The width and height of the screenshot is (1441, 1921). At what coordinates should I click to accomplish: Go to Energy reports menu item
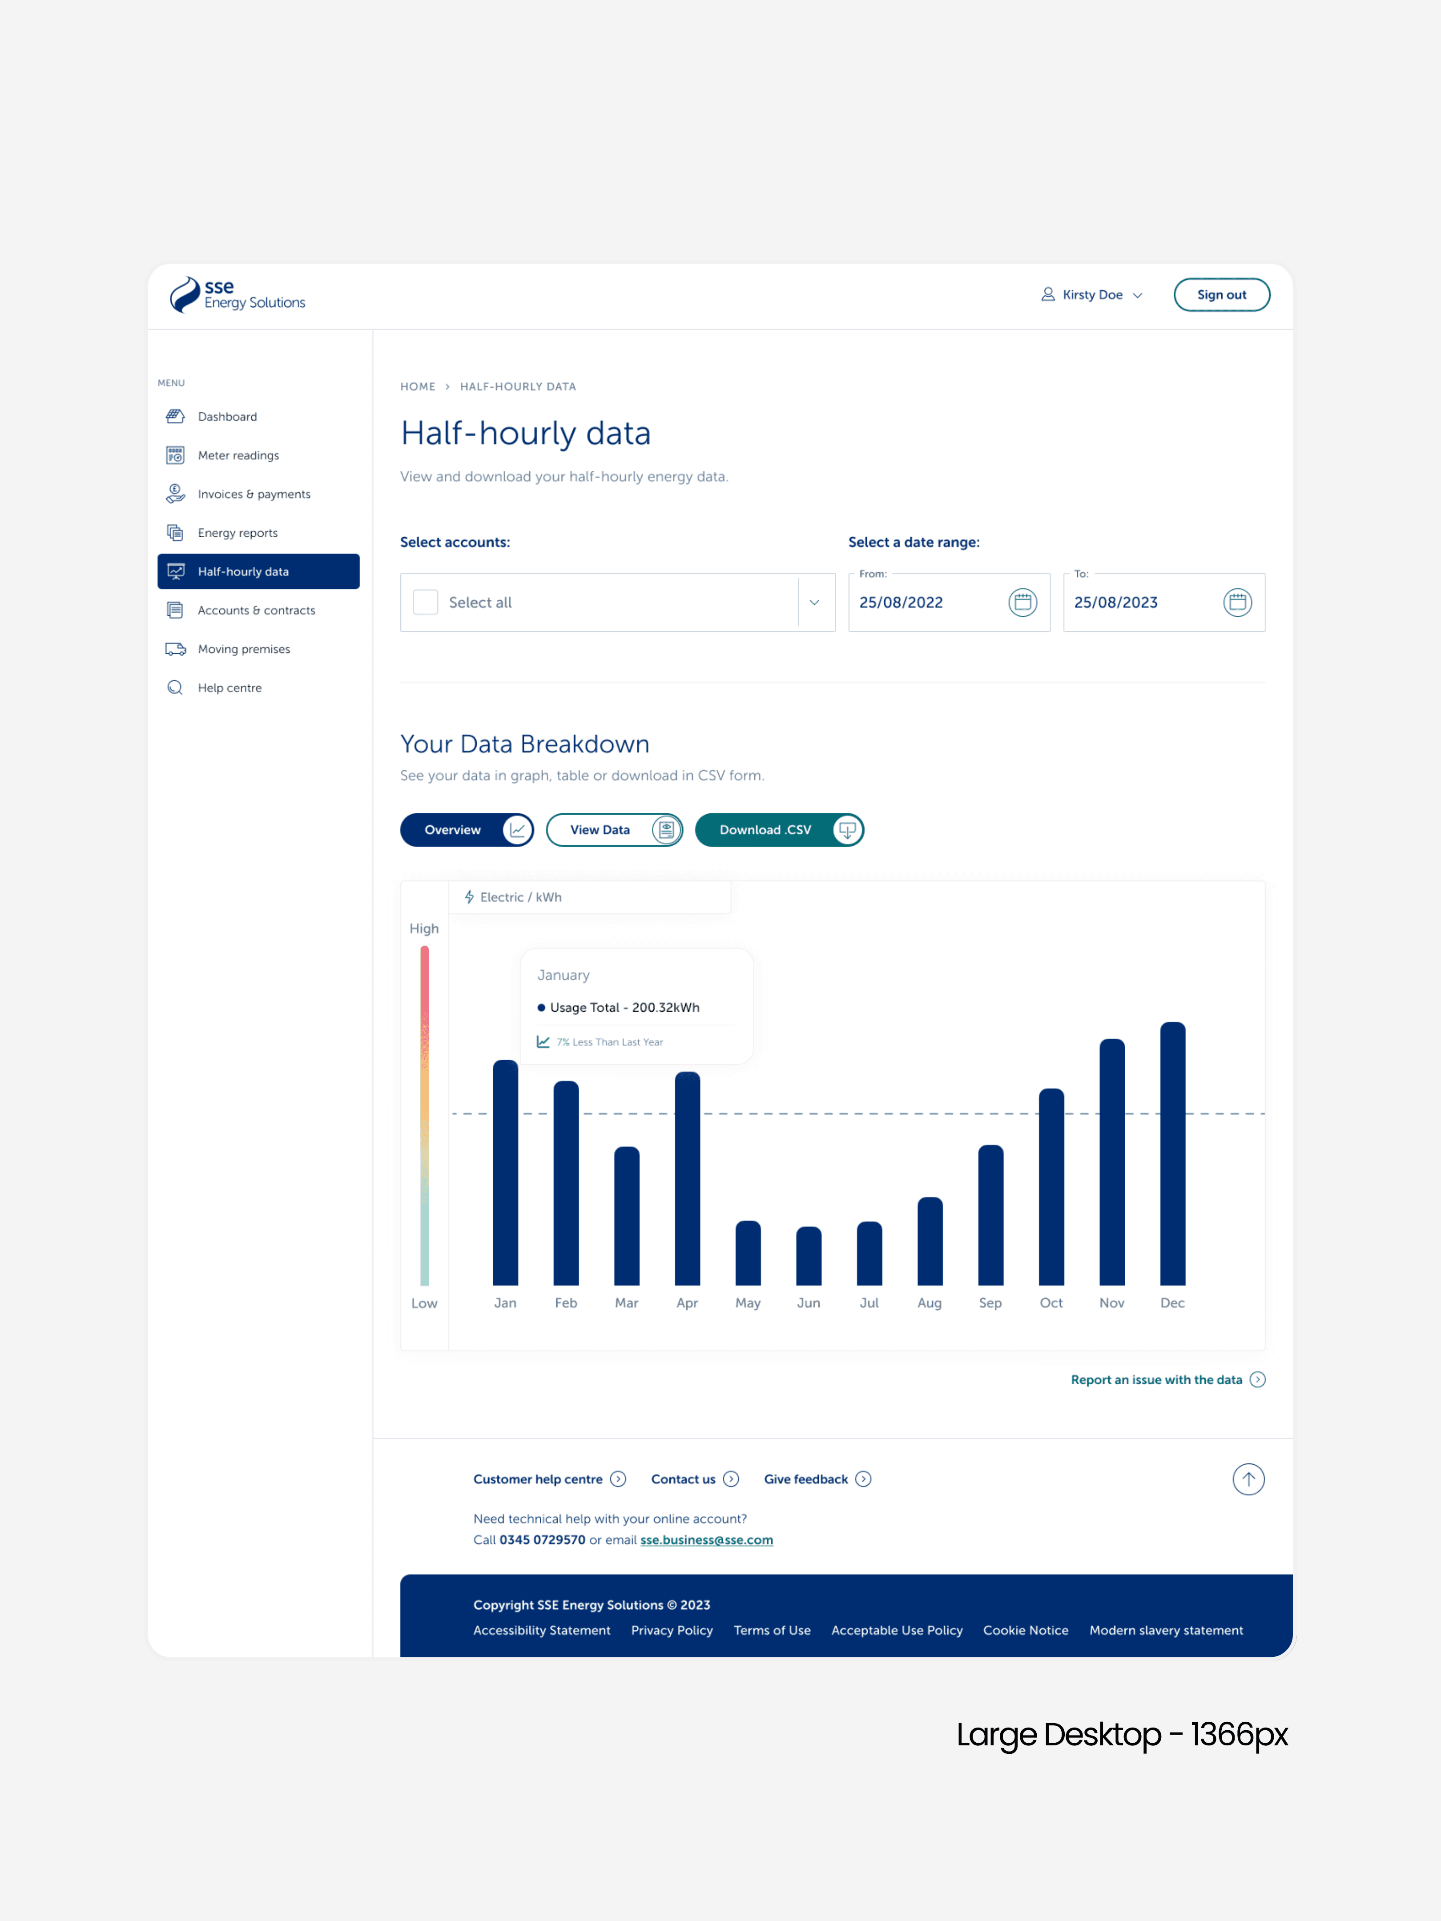[238, 532]
